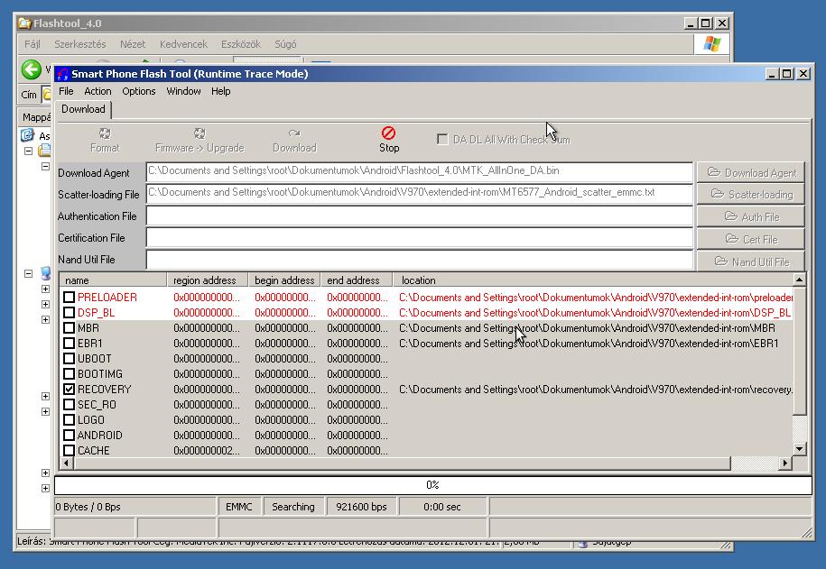Check the EBR1 partition checkbox

click(69, 344)
